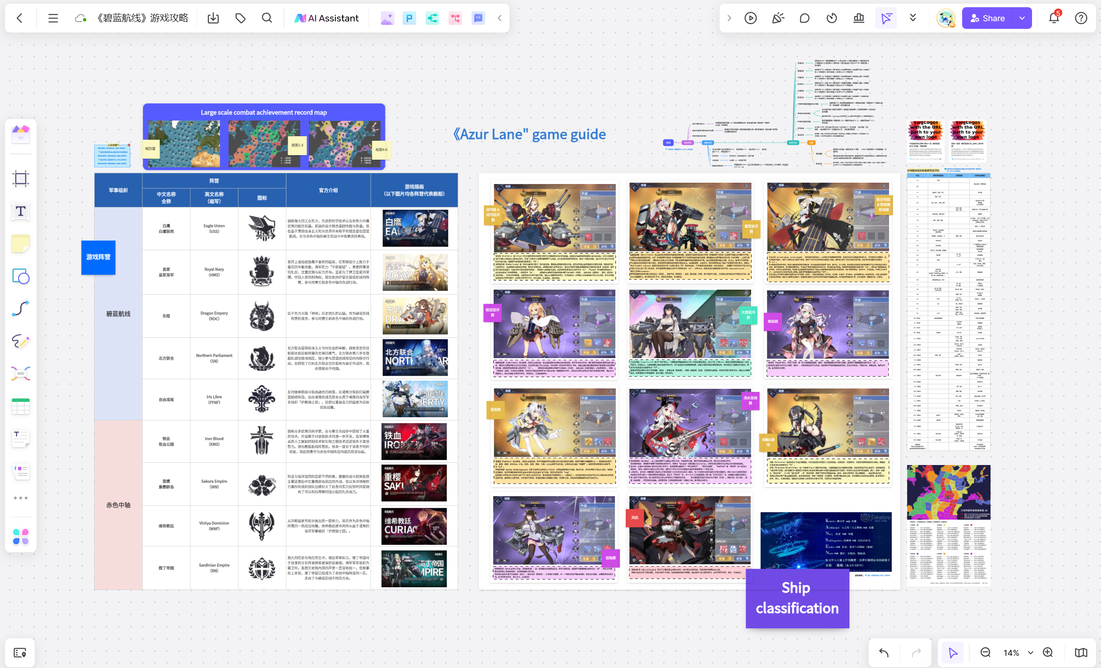Open the pink mind map plugin icon
1101x668 pixels.
click(x=455, y=18)
